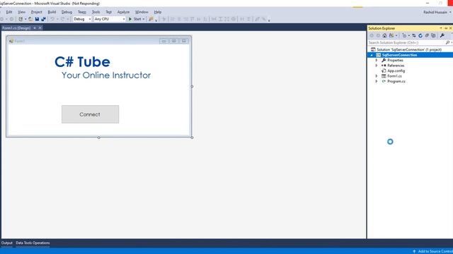Pin the Form1.cs [Design] tab
This screenshot has width=453, height=254.
click(x=35, y=28)
